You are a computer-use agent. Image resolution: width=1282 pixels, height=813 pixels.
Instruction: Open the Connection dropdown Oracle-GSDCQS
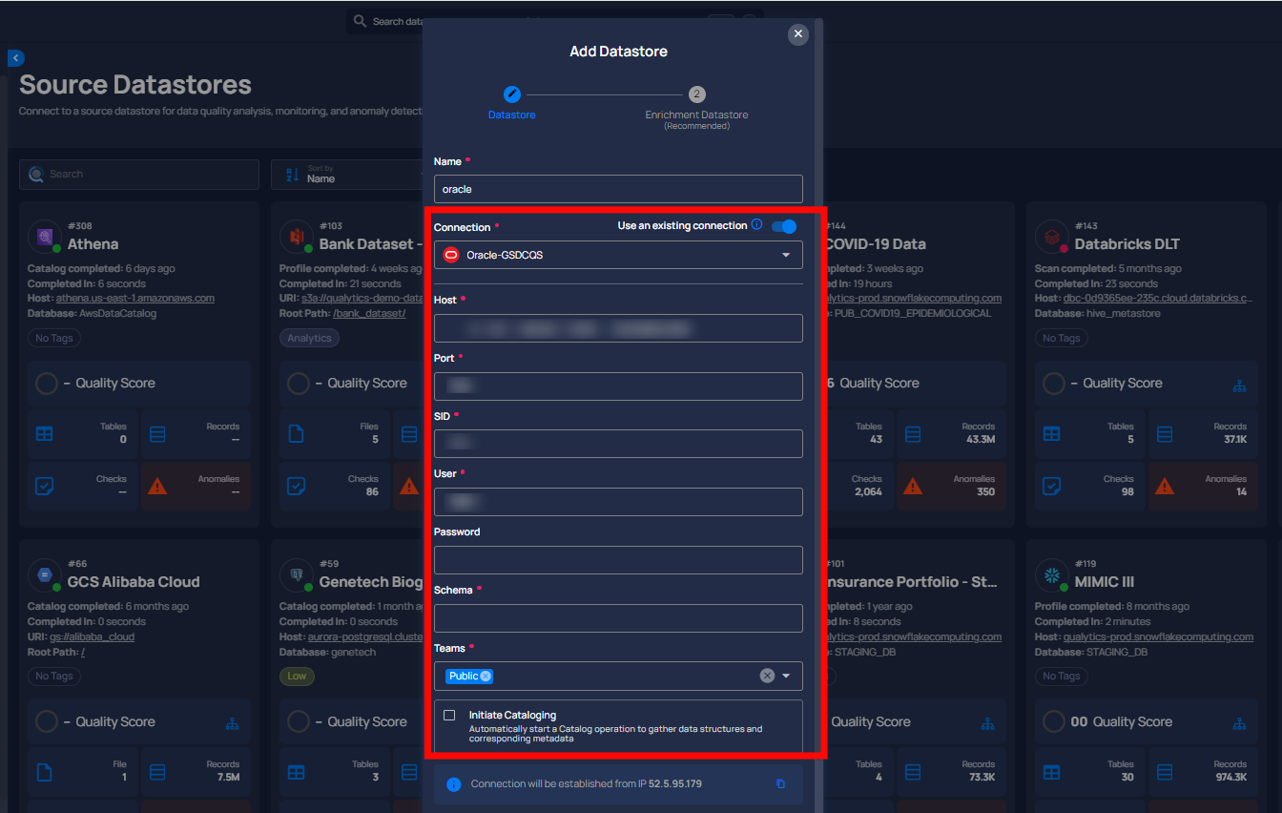coord(618,255)
